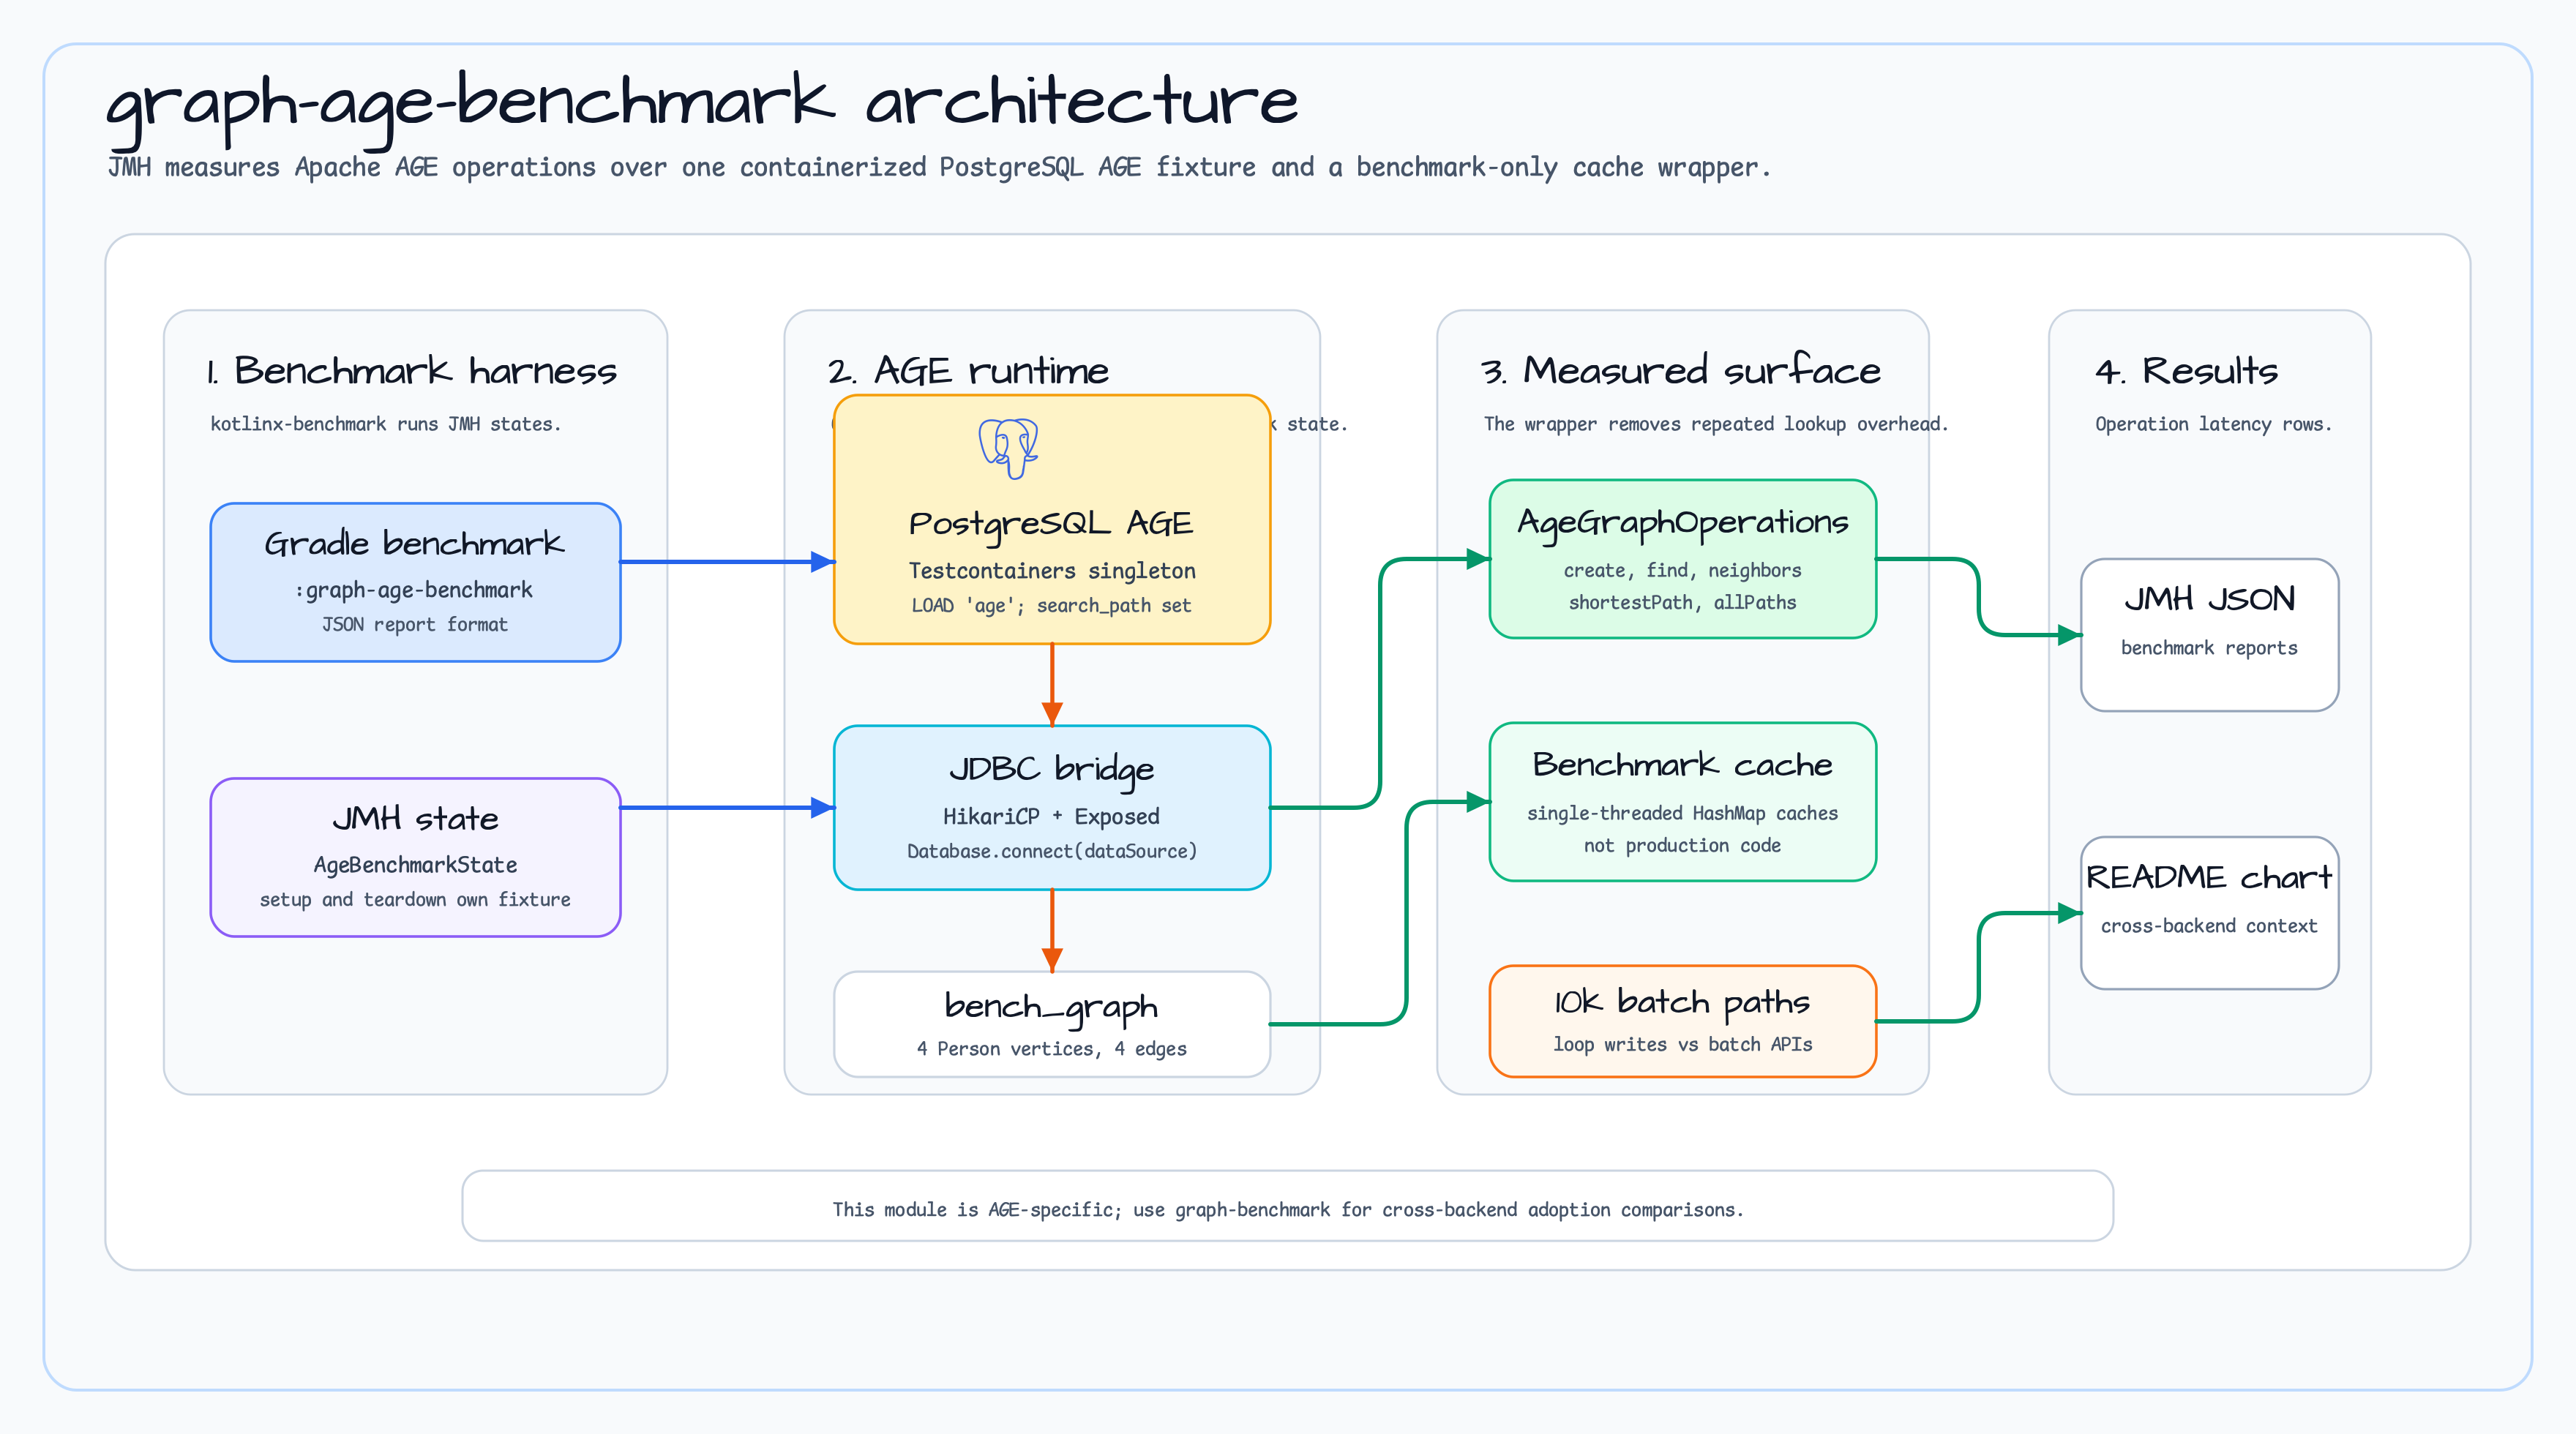2576x1434 pixels.
Task: Click 'AgeBenchmarkState' label
Action: click(415, 865)
